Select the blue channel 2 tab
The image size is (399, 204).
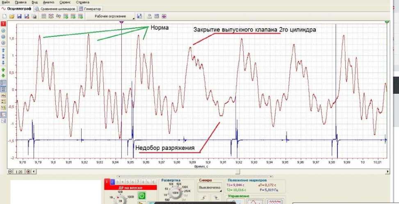tap(112, 181)
